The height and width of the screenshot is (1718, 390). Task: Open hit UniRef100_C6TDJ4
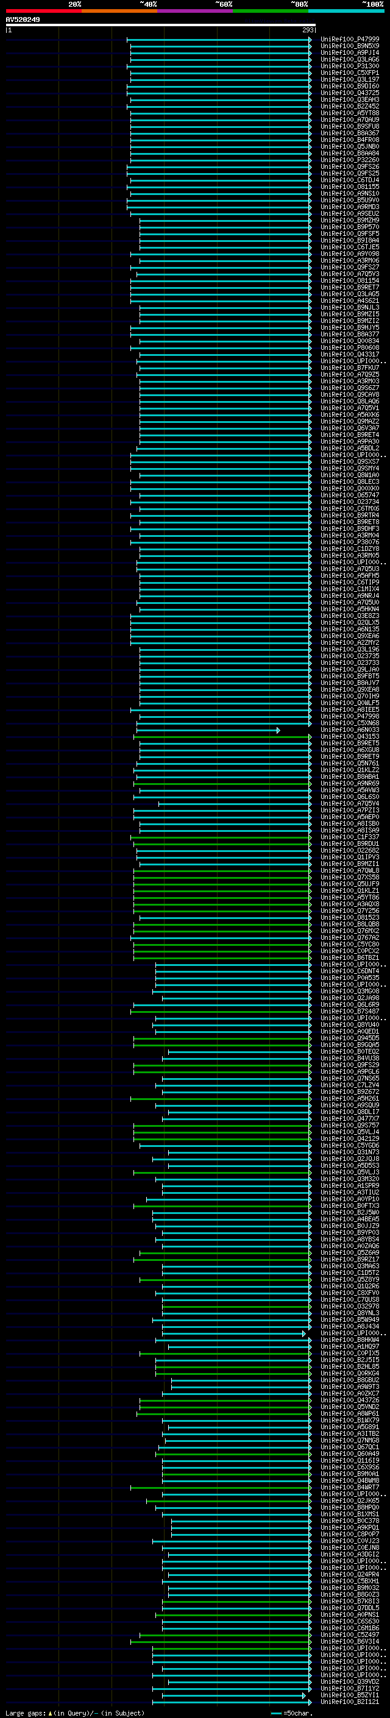(349, 180)
